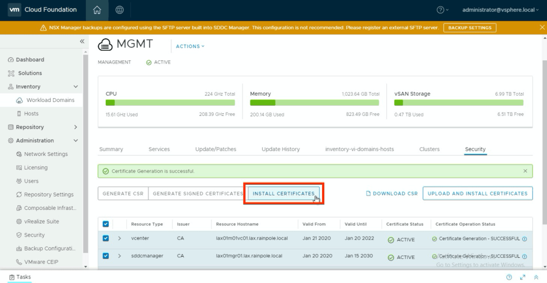Image resolution: width=547 pixels, height=283 pixels.
Task: Open the home icon in top bar
Action: pyautogui.click(x=97, y=10)
